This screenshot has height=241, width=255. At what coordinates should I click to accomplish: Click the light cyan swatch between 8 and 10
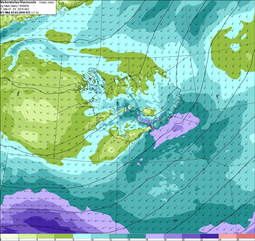82,236
